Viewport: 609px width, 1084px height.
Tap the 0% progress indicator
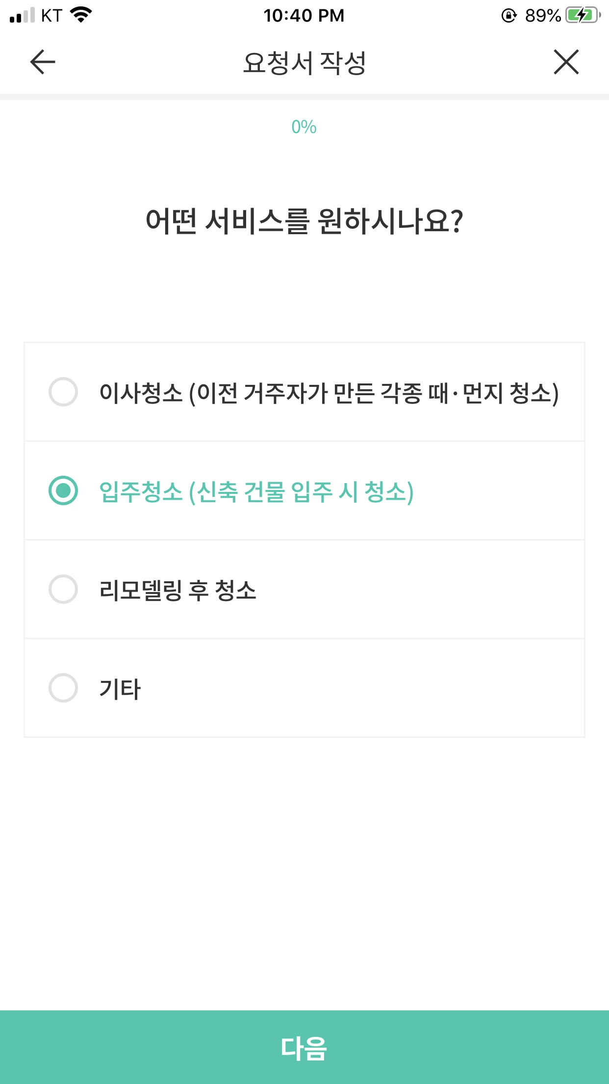coord(304,127)
